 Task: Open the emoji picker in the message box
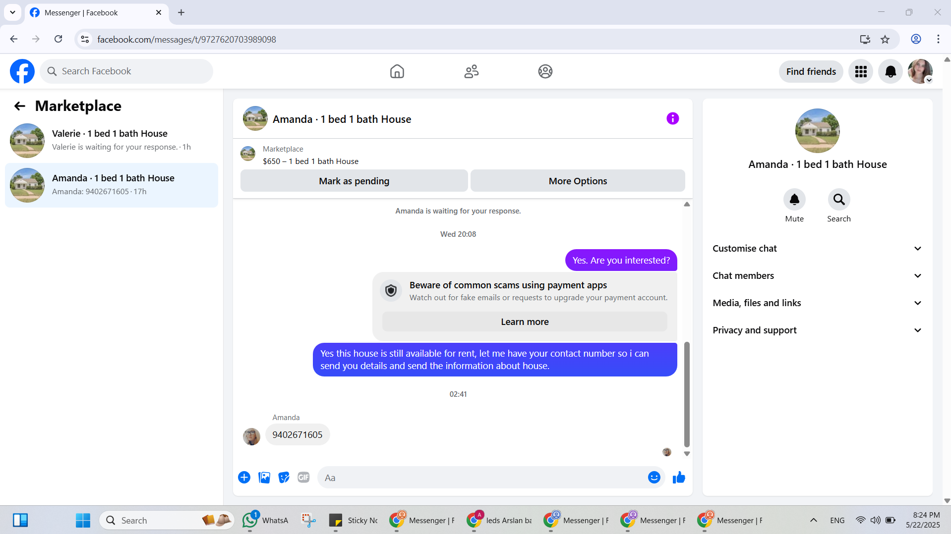pos(654,478)
